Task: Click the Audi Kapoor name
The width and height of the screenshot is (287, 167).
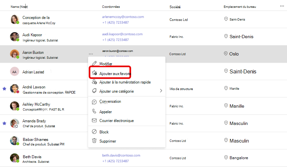Action: (x=32, y=35)
